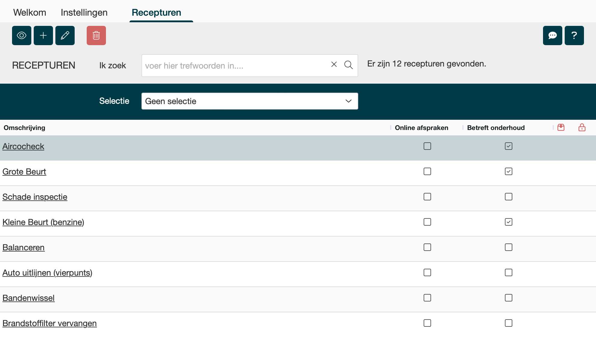
Task: Click the eye view icon button
Action: 22,36
